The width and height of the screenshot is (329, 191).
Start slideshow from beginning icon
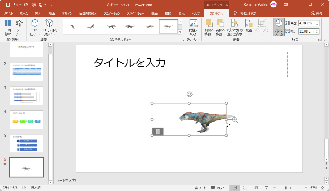pyautogui.click(x=33, y=5)
